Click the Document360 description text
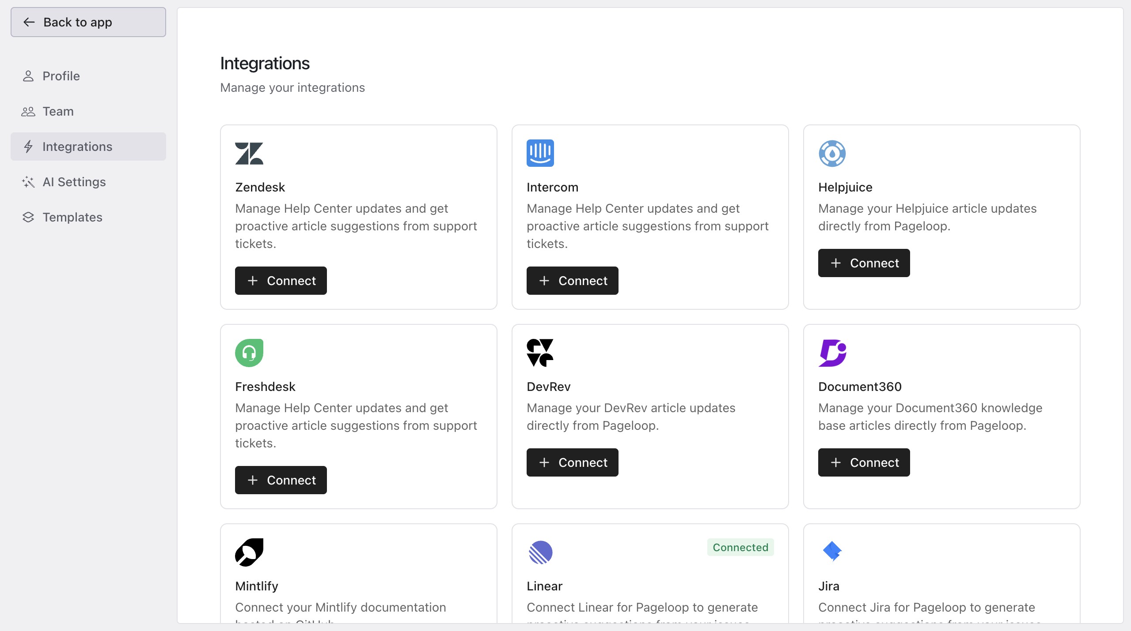The height and width of the screenshot is (631, 1131). [930, 417]
